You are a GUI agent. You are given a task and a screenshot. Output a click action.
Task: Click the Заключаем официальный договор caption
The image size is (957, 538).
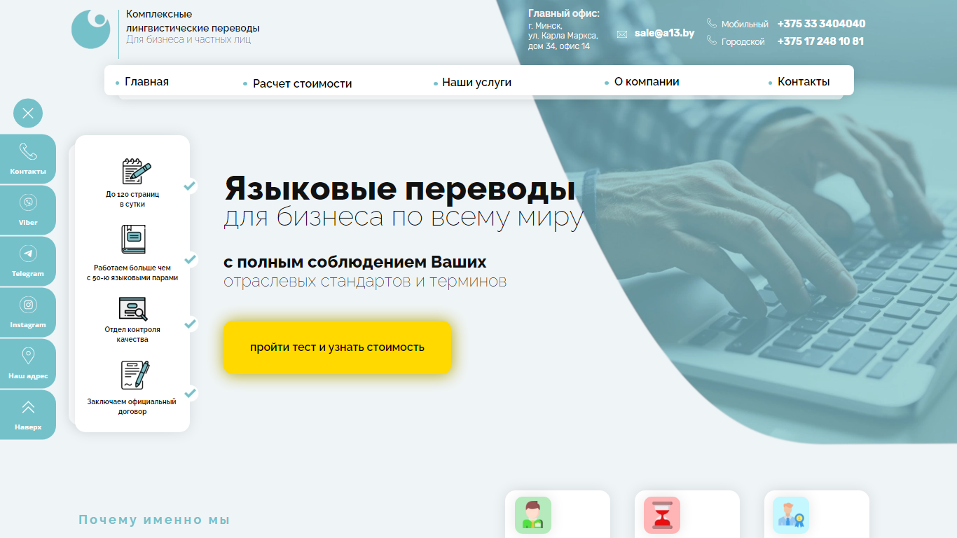132,406
